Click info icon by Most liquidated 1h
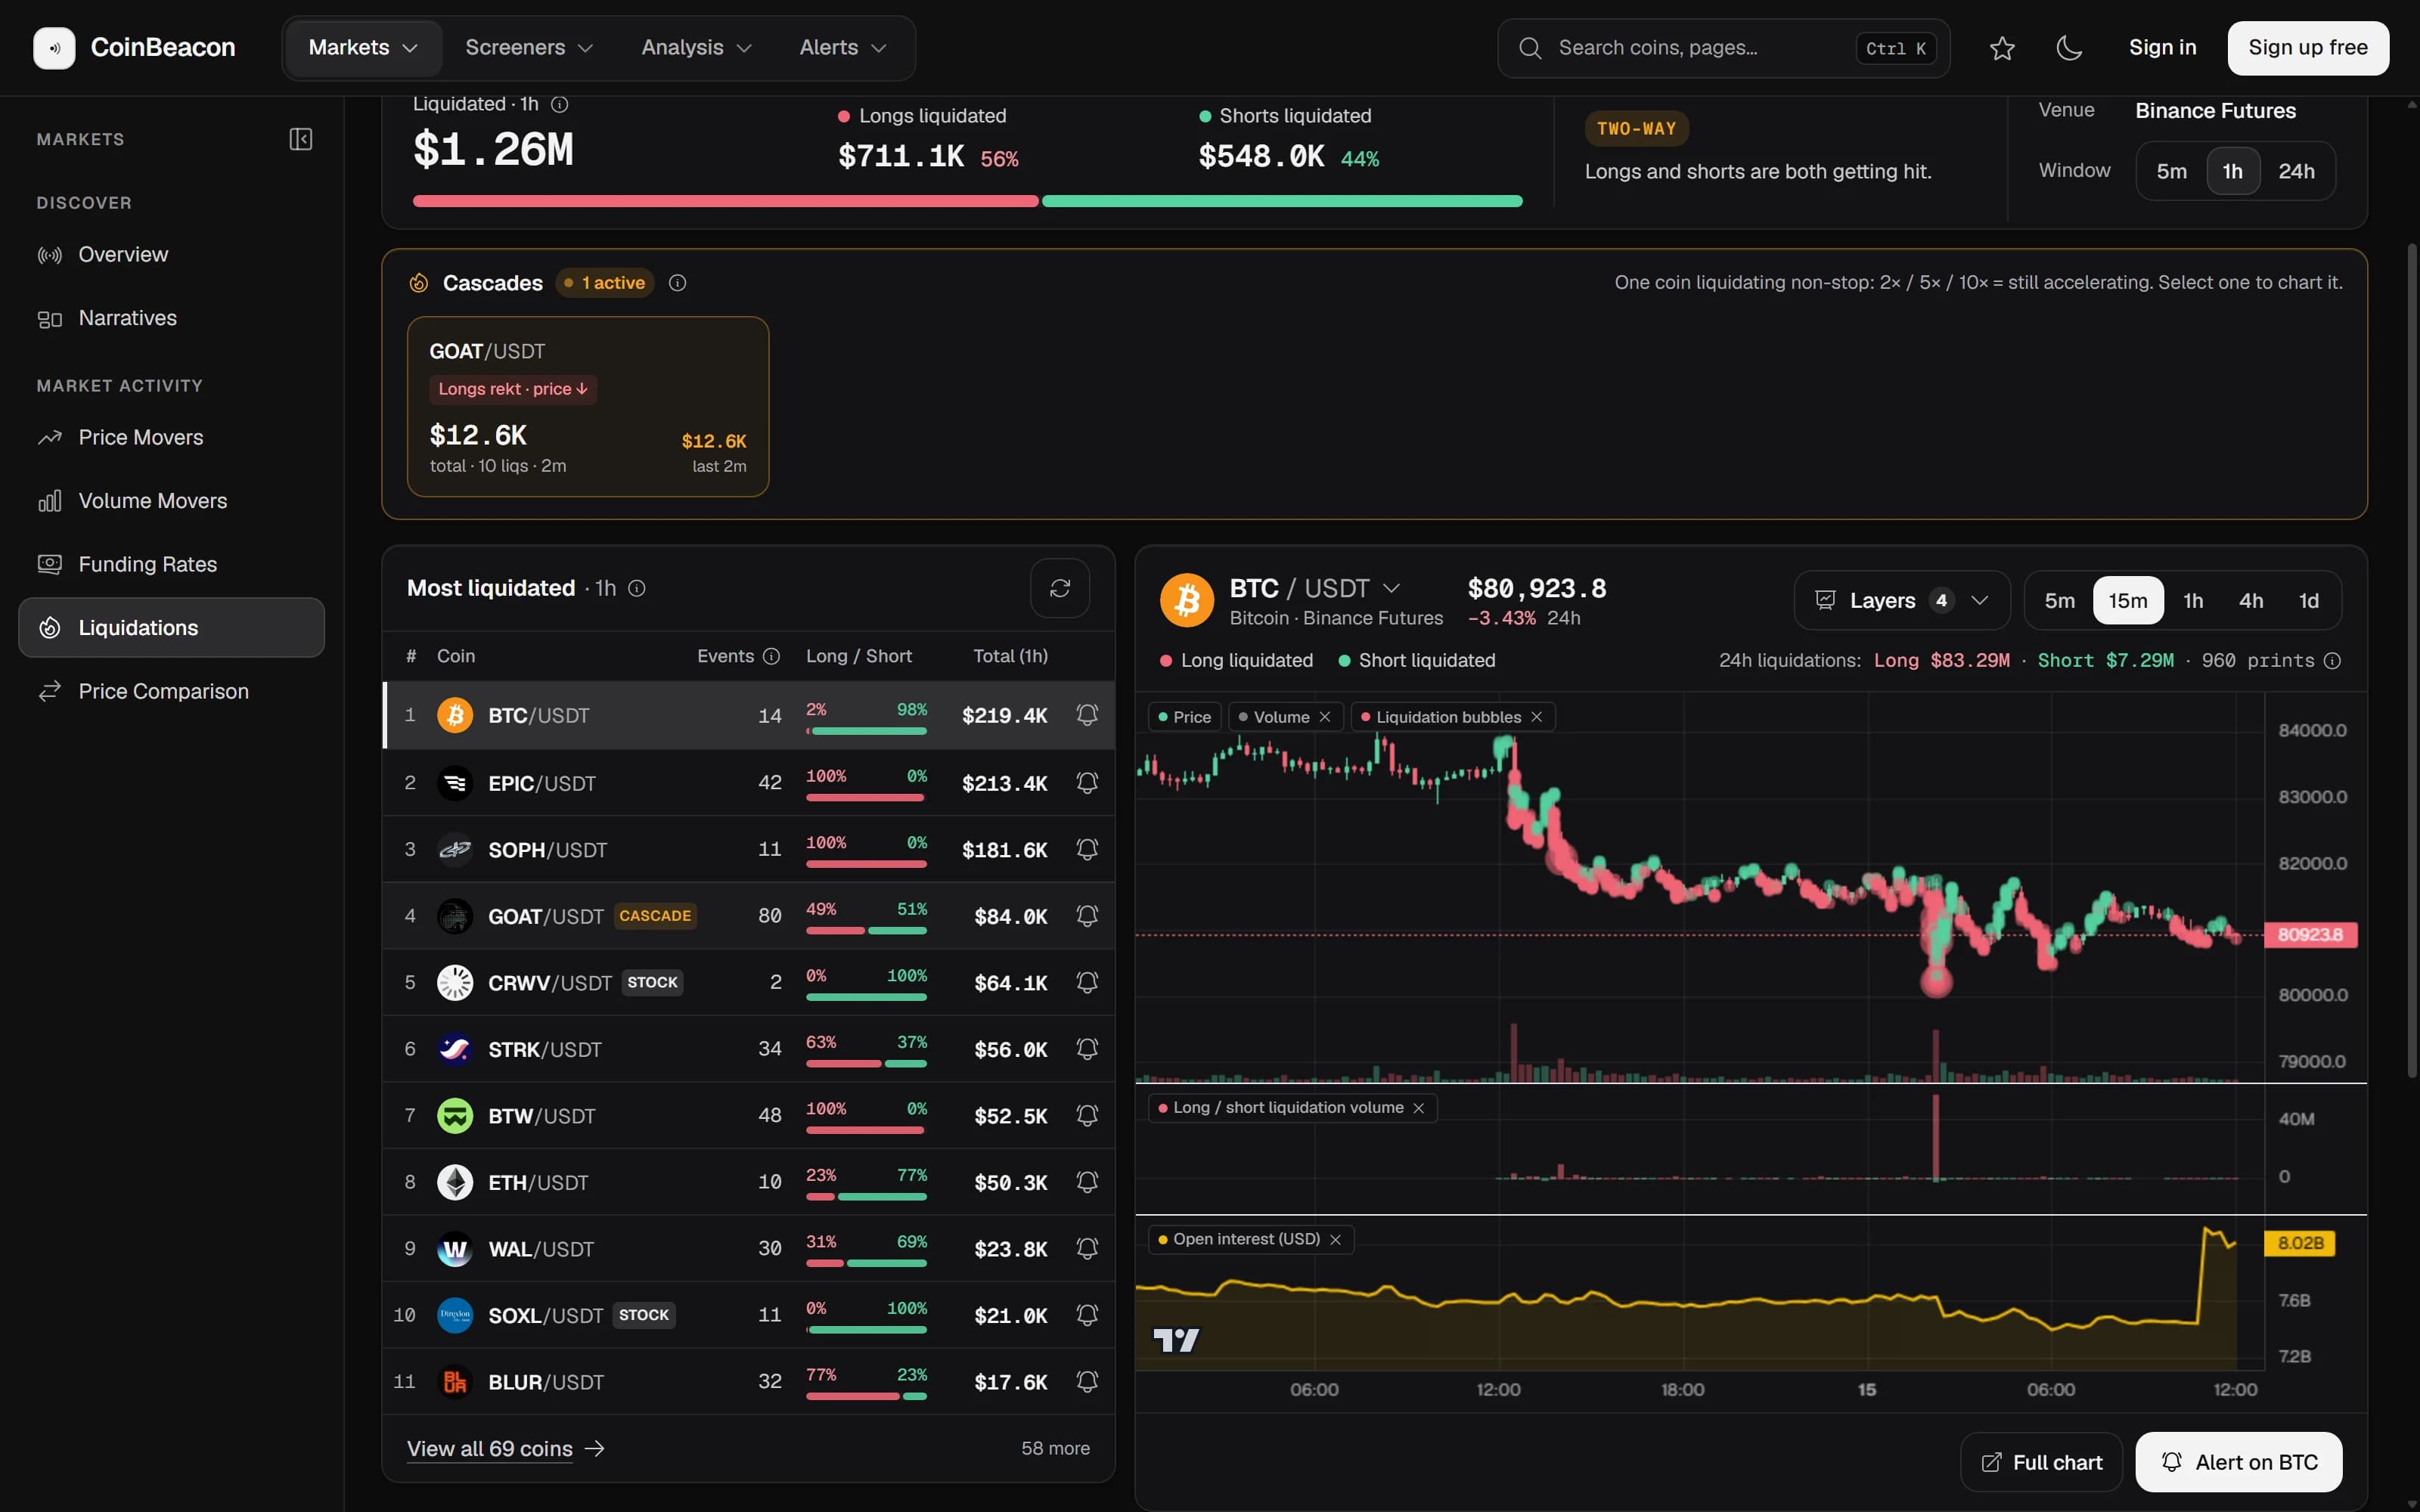Screen dimensions: 2420x1512 coord(636,588)
